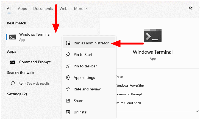The height and width of the screenshot is (120, 200).
Task: Click Open in the preview pane
Action: click(120, 77)
